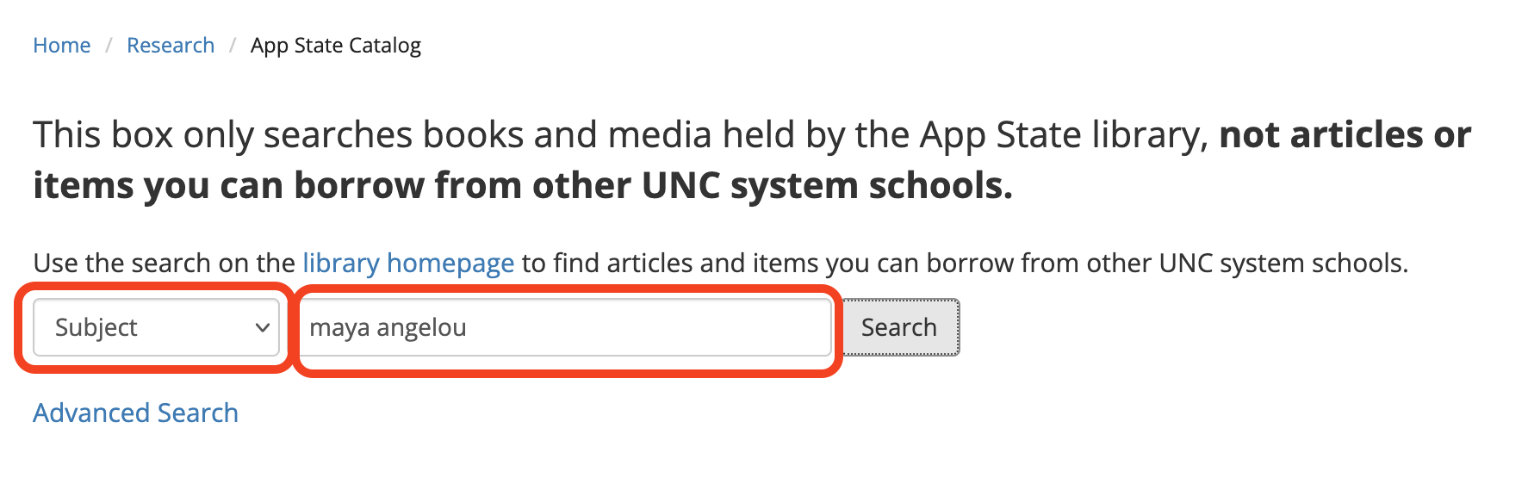
Task: Click the search field containing maya angelou
Action: [x=564, y=327]
